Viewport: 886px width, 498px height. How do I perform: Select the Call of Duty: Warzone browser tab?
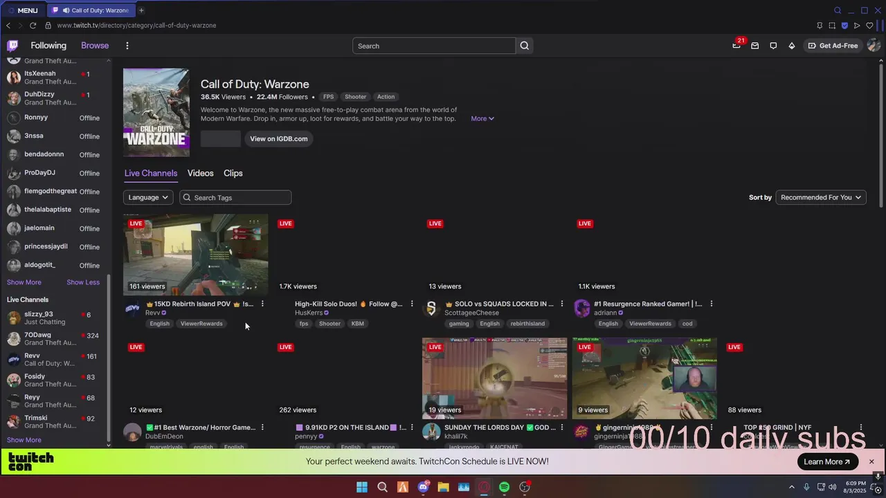[91, 10]
